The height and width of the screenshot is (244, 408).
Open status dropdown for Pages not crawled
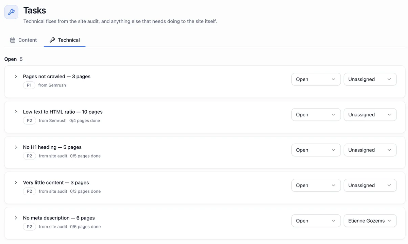pos(316,79)
